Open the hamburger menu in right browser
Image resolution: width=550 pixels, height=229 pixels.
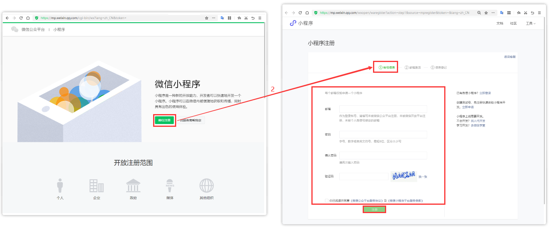click(x=539, y=13)
